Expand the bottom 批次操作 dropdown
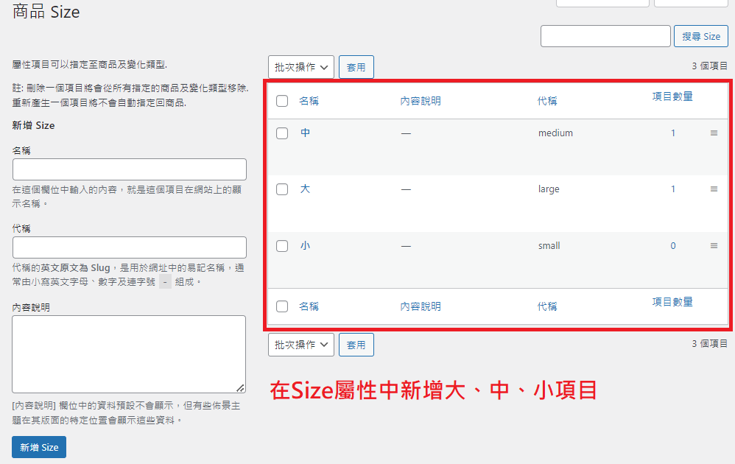This screenshot has width=735, height=464. click(x=301, y=345)
